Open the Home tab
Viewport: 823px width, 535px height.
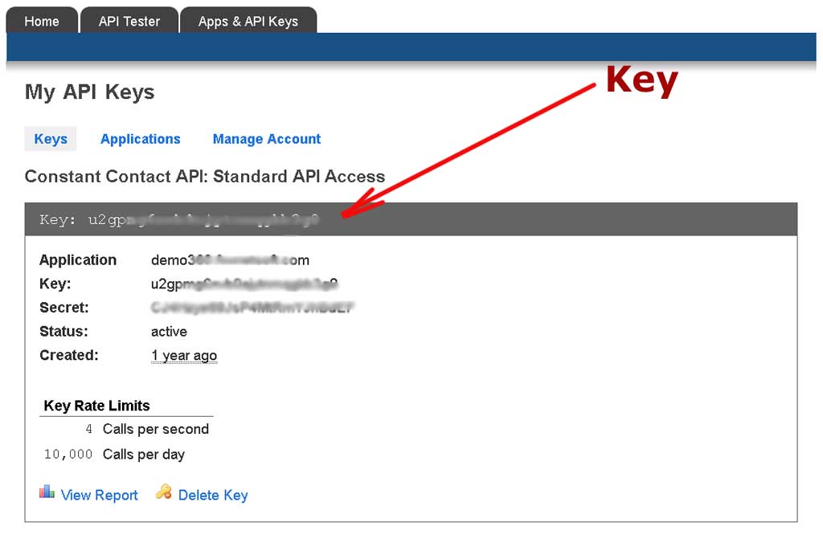pos(42,21)
